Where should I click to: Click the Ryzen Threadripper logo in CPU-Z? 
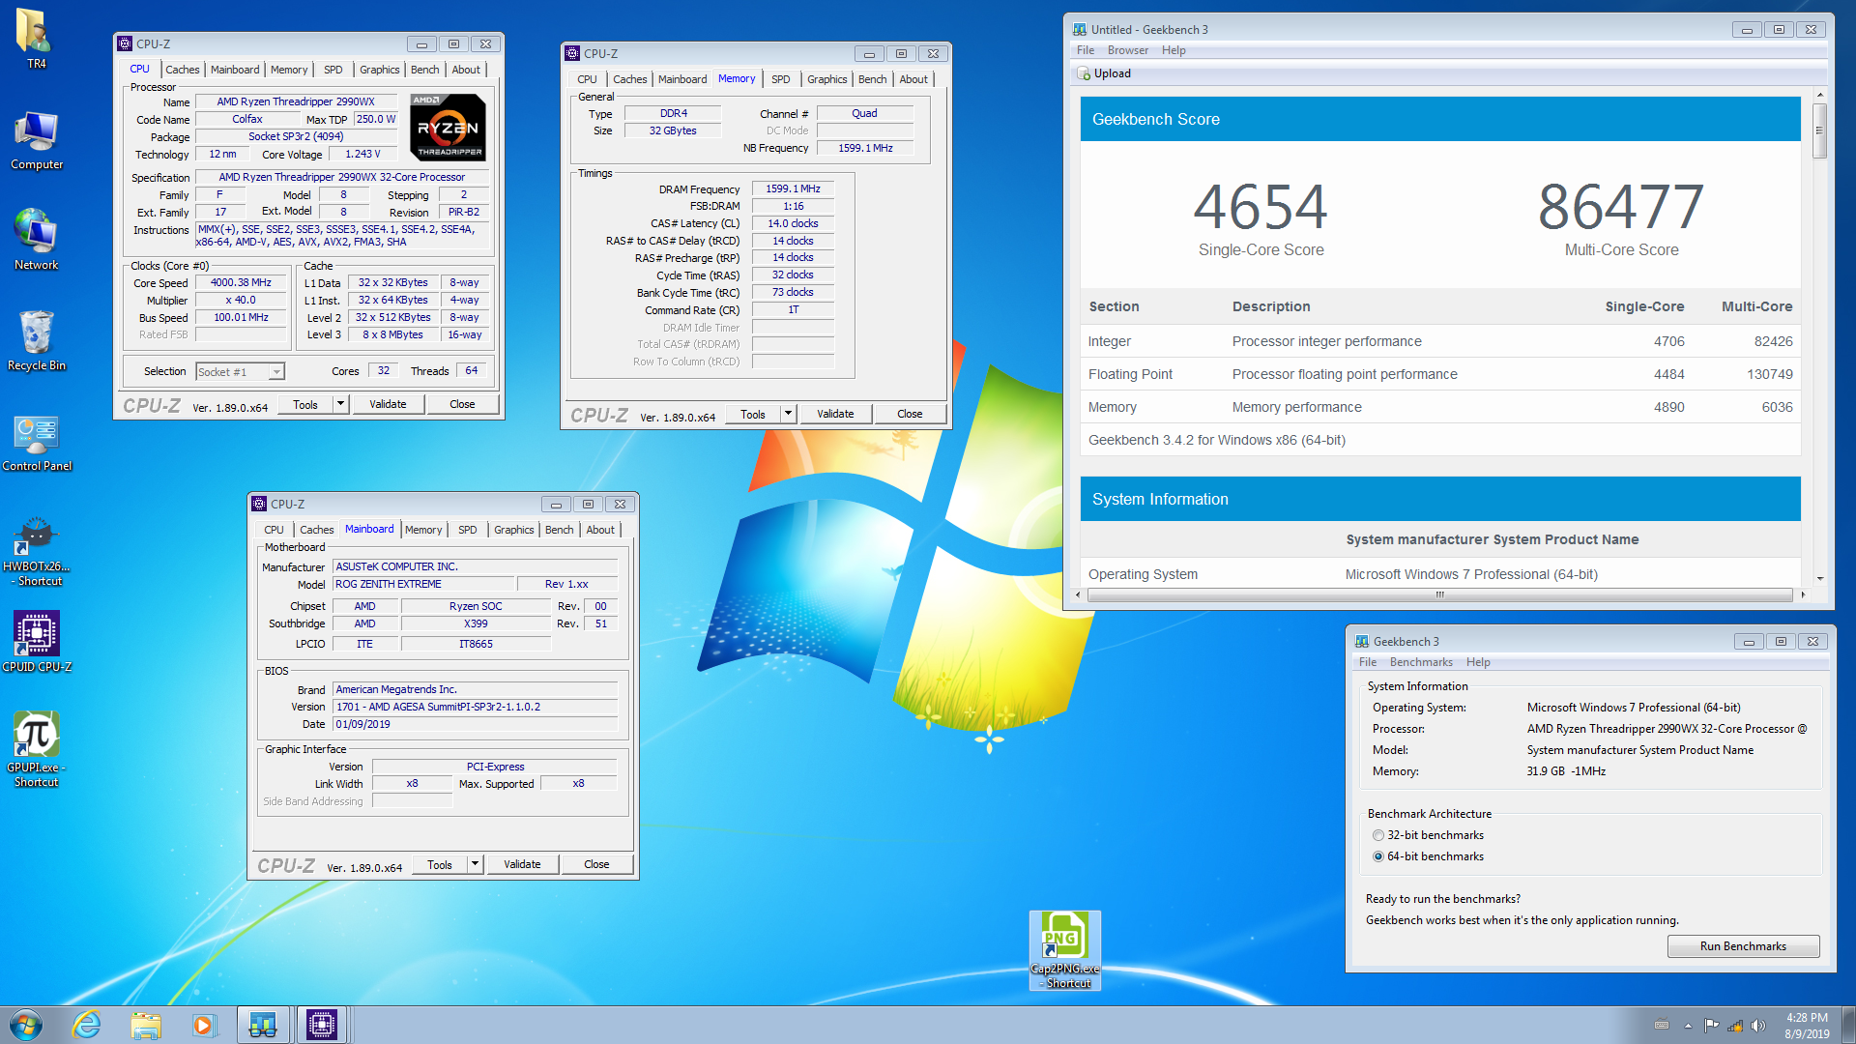click(x=448, y=127)
